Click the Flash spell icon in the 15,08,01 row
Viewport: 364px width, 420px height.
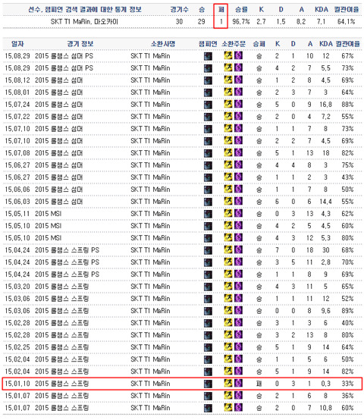(x=228, y=92)
